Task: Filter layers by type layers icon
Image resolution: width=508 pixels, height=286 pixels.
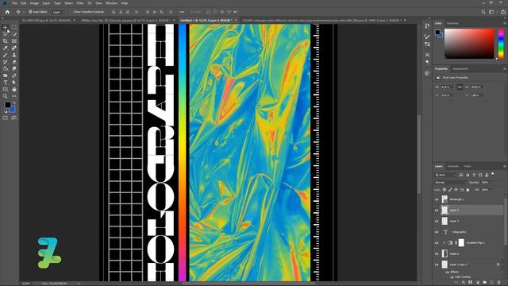Action: tap(474, 175)
